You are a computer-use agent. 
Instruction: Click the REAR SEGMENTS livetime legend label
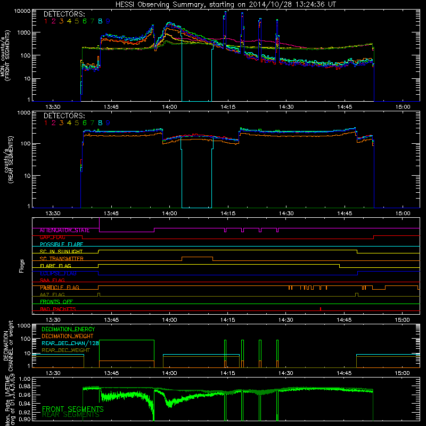pos(71,415)
